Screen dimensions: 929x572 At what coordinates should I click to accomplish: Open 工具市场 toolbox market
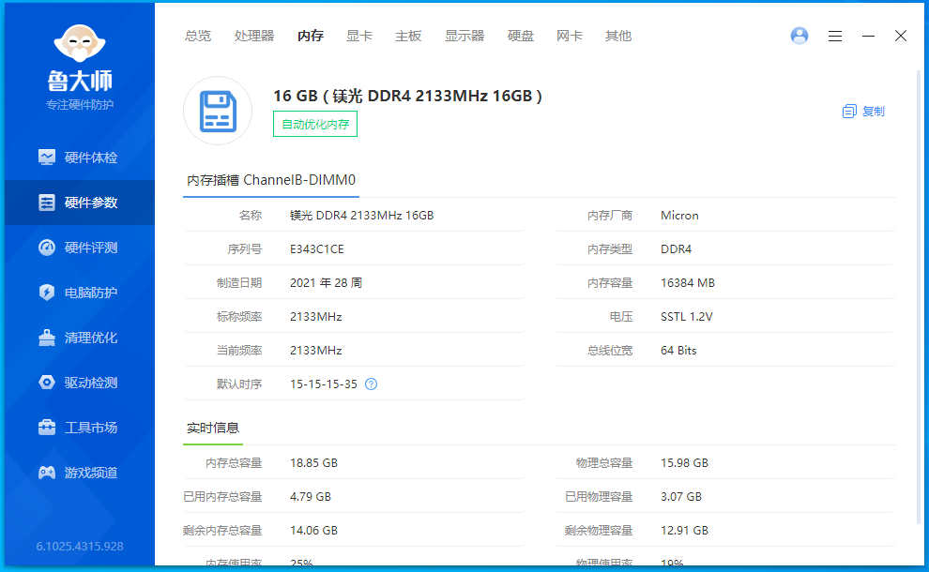pos(79,428)
